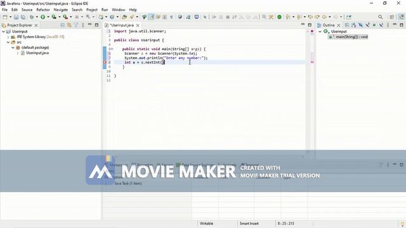Open the Debug configurations dropdown arrow
The width and height of the screenshot is (406, 228).
coord(37,17)
